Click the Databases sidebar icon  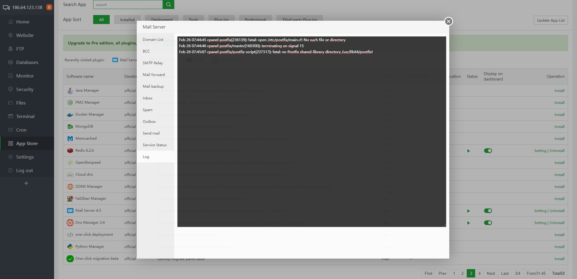click(x=11, y=62)
